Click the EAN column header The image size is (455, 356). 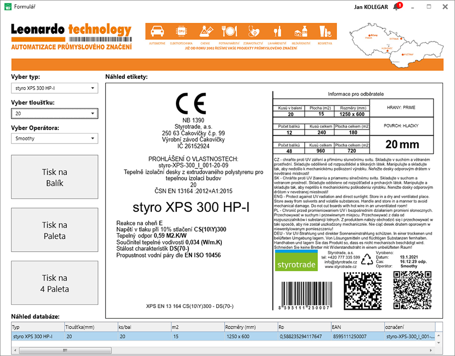357,327
